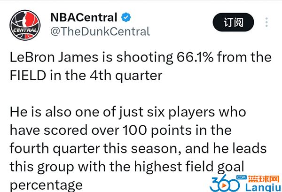Viewport: 282px width, 192px height.
Task: Click the 蓝球网 orange watermark text
Action: (x=264, y=179)
